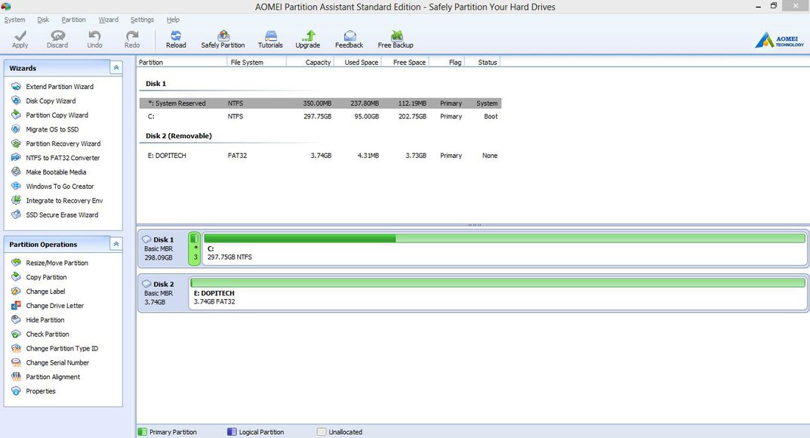The height and width of the screenshot is (438, 810).
Task: Select the C: partition bar on Disk 1
Action: click(x=504, y=248)
